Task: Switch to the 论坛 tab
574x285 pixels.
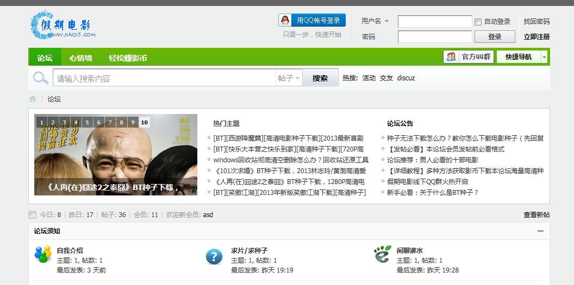Action: click(x=45, y=58)
